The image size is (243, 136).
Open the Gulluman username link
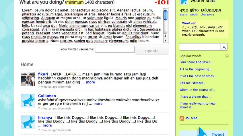47,96
